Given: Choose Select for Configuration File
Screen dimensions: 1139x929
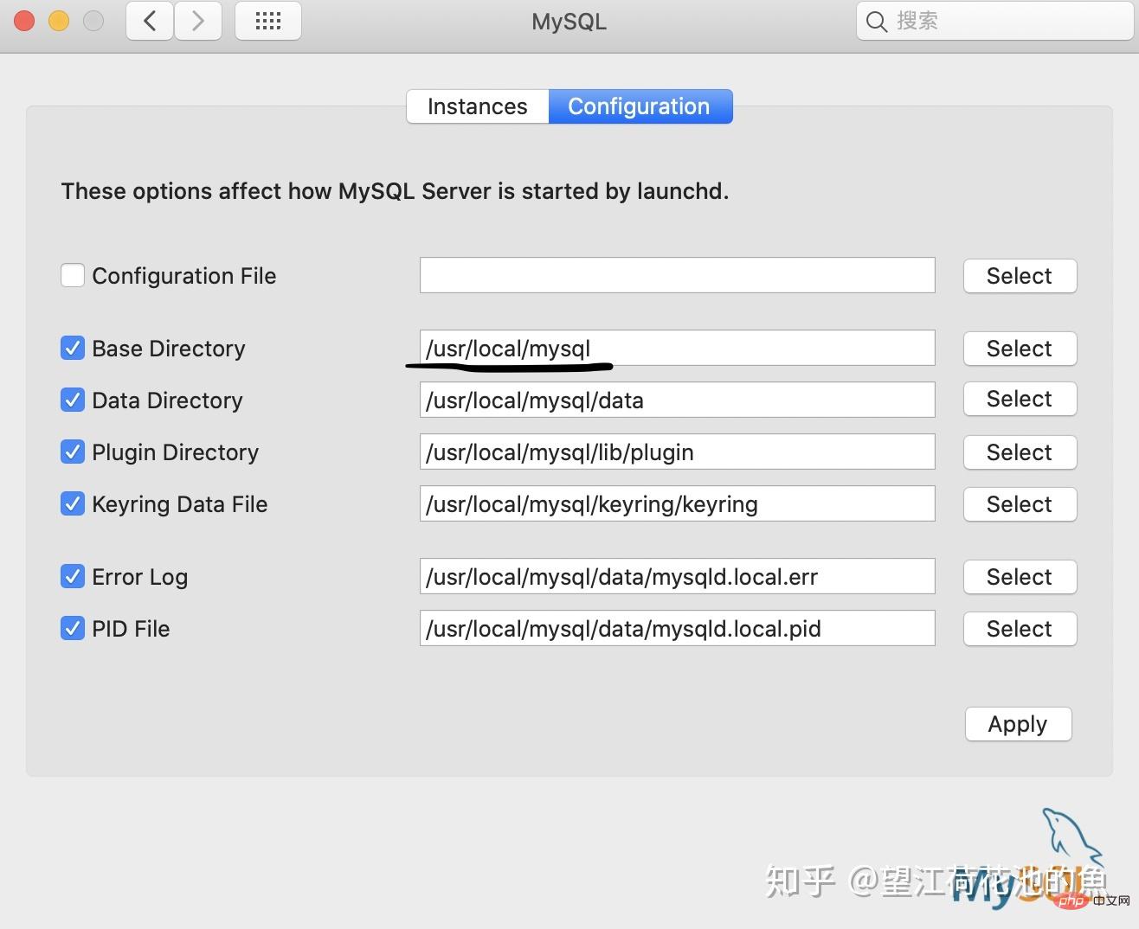Looking at the screenshot, I should pyautogui.click(x=1020, y=276).
